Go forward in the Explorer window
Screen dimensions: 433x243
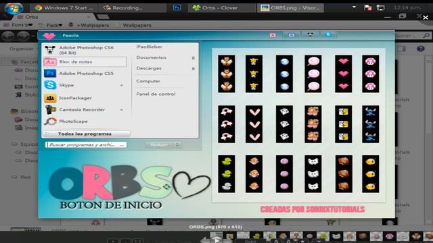tap(23, 36)
